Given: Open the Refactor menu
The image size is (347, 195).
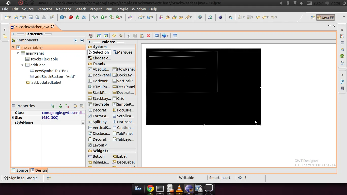Looking at the screenshot, I should pyautogui.click(x=45, y=9).
